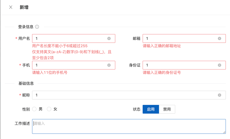Set 状态 to 禁用
Viewport: 230px width, 139px height.
pos(167,109)
